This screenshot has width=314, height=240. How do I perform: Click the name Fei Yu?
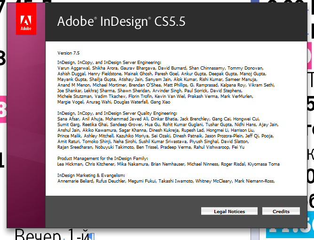tap(238, 147)
